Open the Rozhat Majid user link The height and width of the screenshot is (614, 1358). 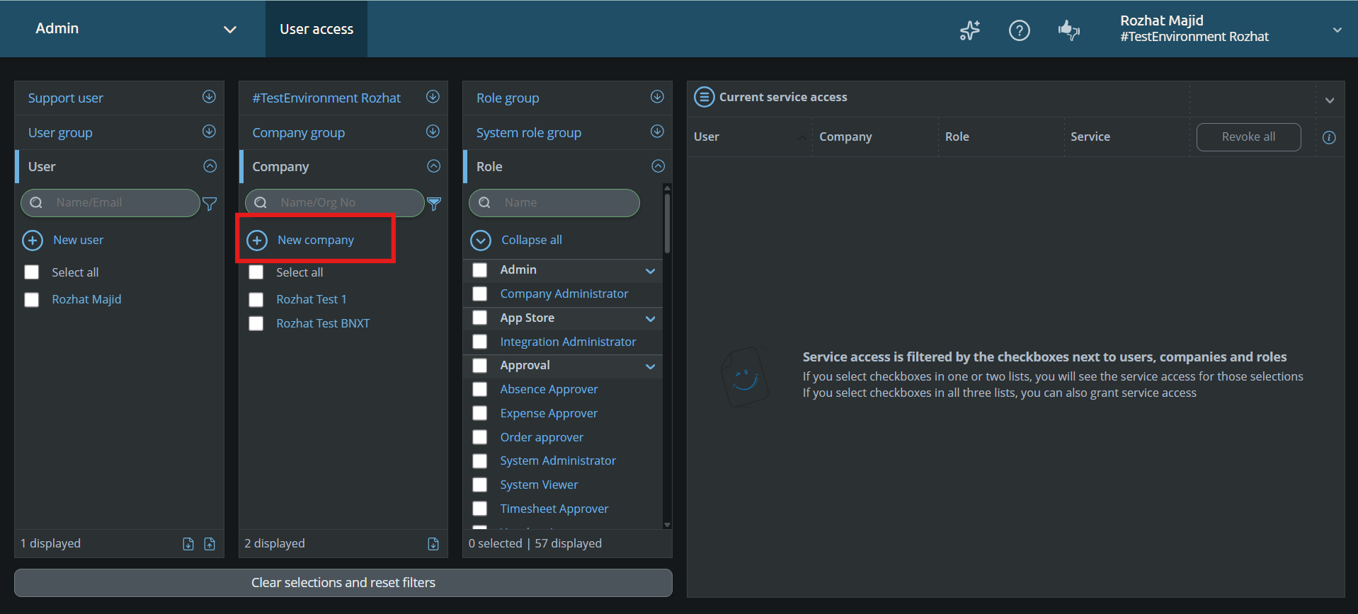(x=86, y=300)
